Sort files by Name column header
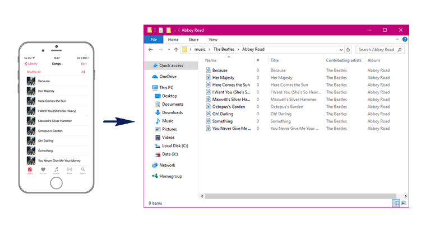426x231 pixels. click(x=211, y=60)
